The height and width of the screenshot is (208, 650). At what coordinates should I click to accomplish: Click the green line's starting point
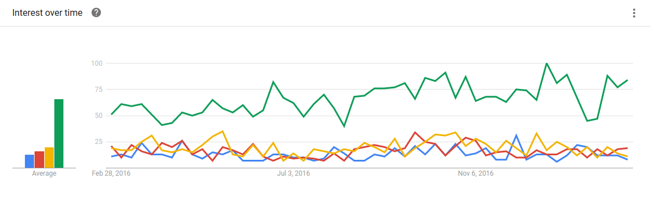point(112,114)
